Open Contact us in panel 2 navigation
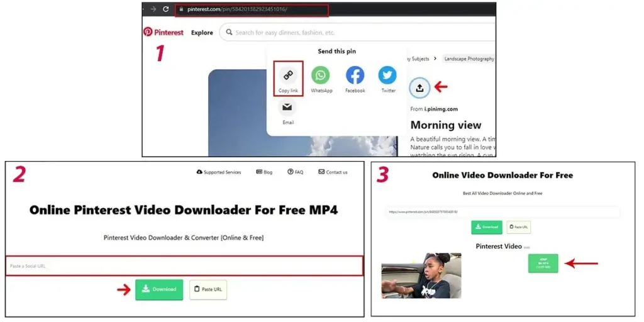The width and height of the screenshot is (644, 322). coord(333,172)
